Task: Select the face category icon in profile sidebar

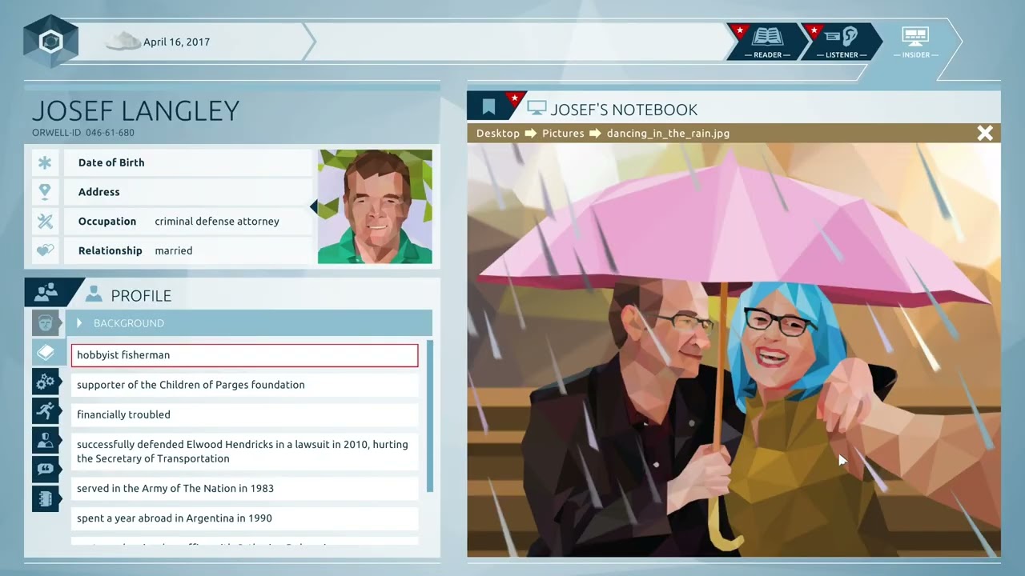Action: pos(46,323)
